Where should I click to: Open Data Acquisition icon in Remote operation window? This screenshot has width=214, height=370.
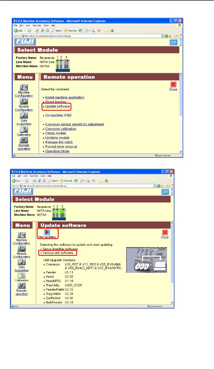[x=24, y=115]
